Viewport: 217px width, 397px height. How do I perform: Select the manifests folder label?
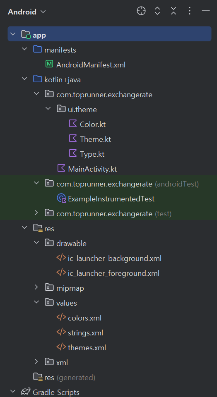60,50
